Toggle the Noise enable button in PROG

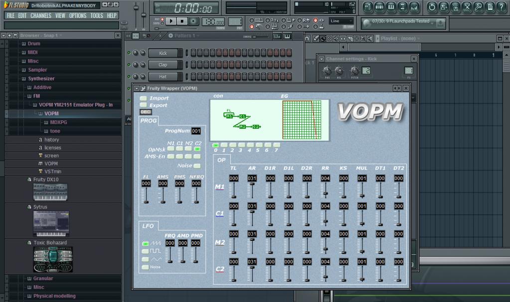(x=197, y=166)
